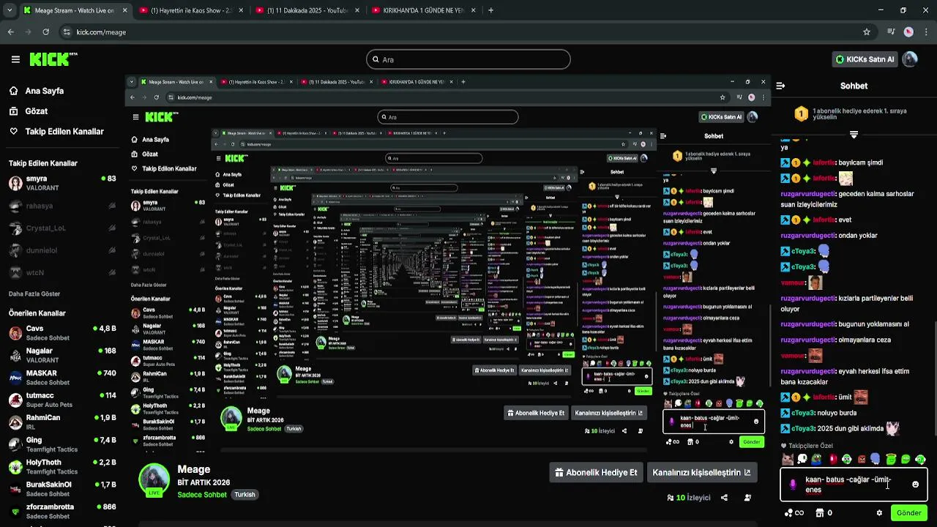Click the purple microphone icon in chat input
937x527 pixels.
pos(793,485)
